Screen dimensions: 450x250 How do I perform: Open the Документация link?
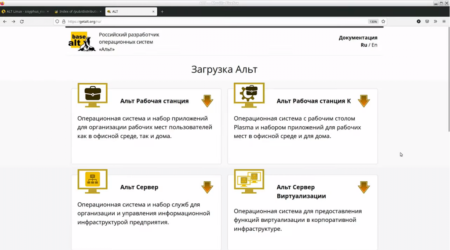point(358,38)
